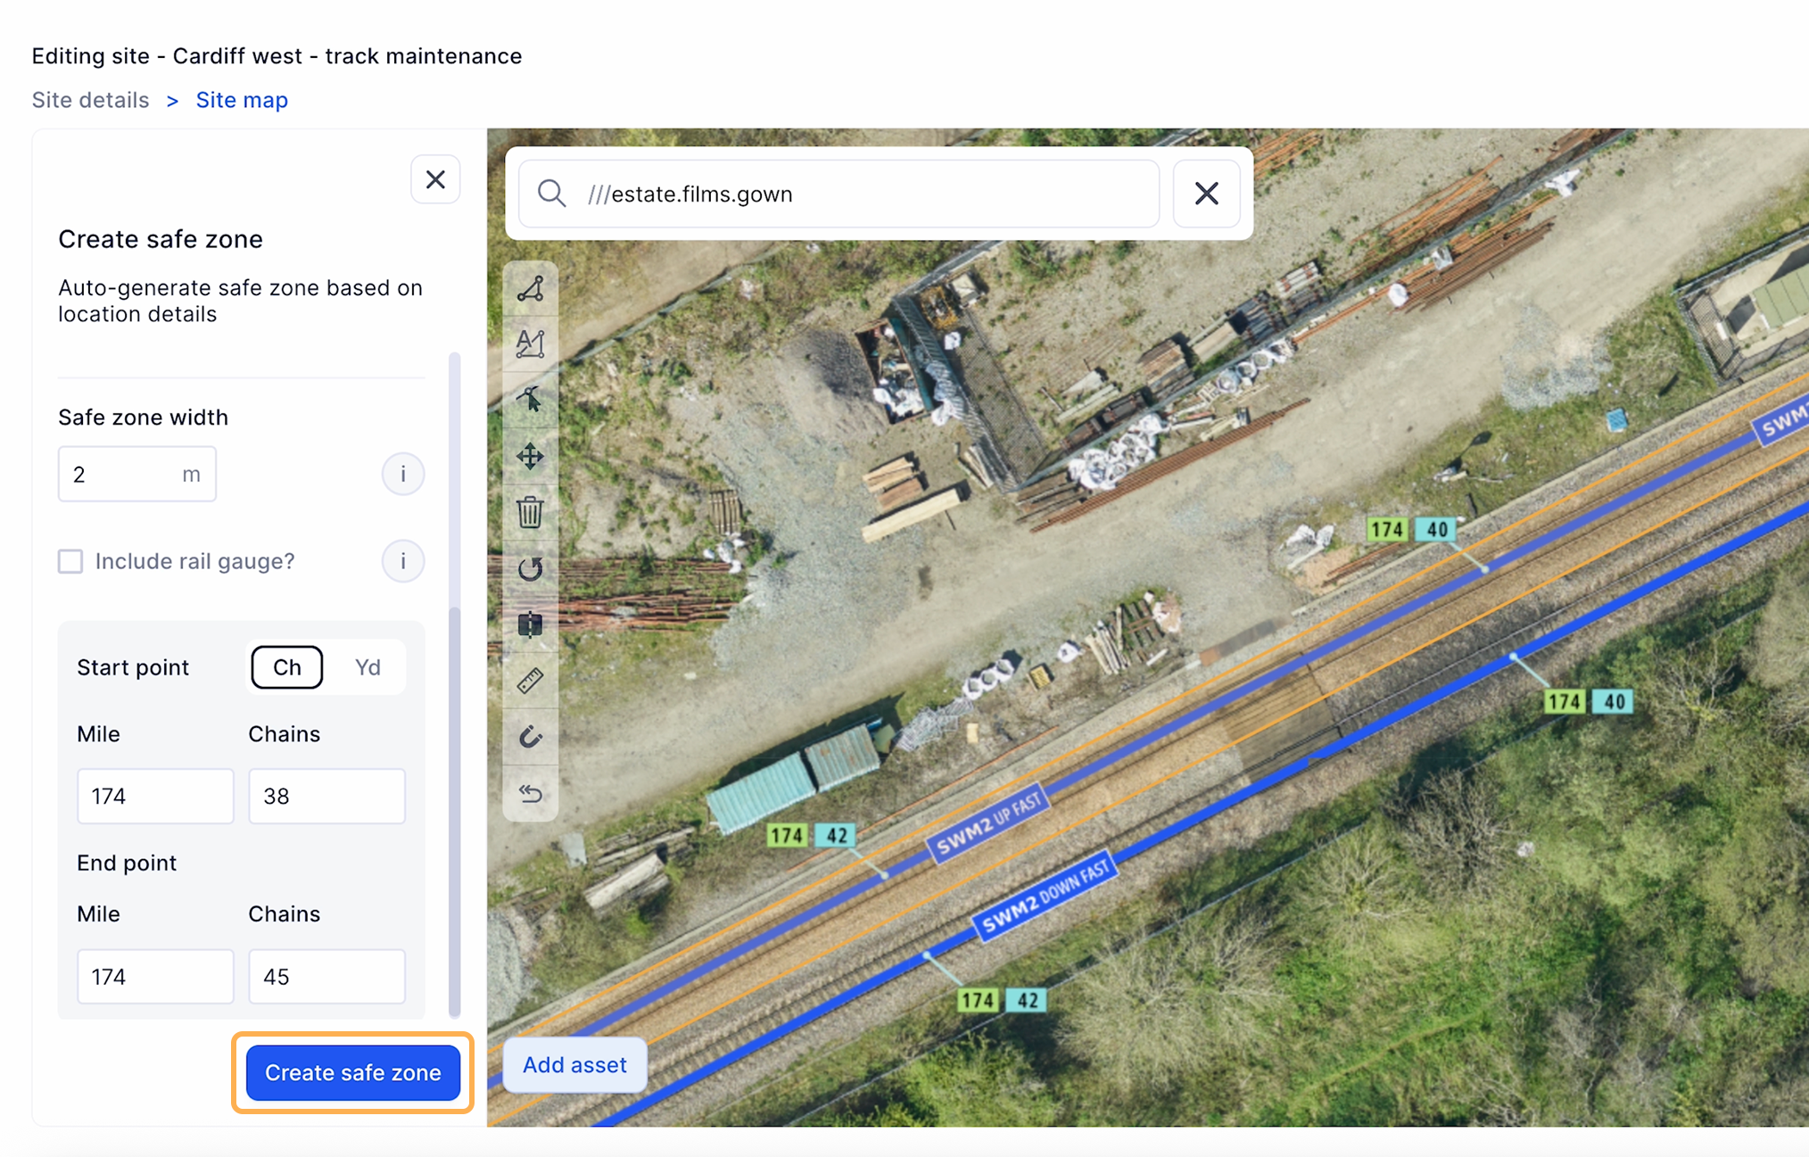Click the Add asset button
1809x1157 pixels.
point(574,1064)
